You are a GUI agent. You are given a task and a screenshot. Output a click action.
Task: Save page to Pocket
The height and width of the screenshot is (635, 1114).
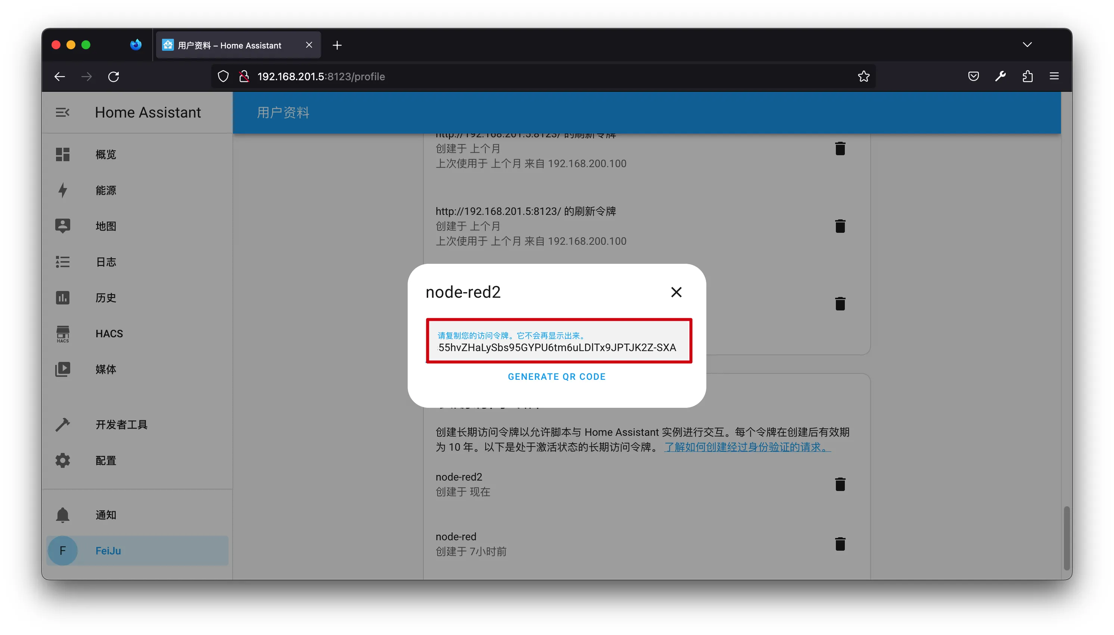click(x=973, y=76)
